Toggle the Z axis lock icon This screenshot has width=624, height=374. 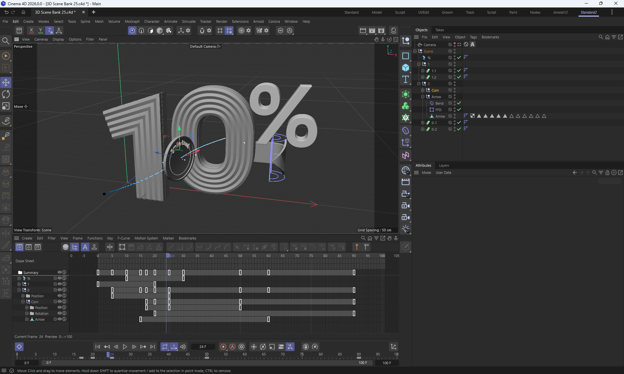(x=50, y=31)
